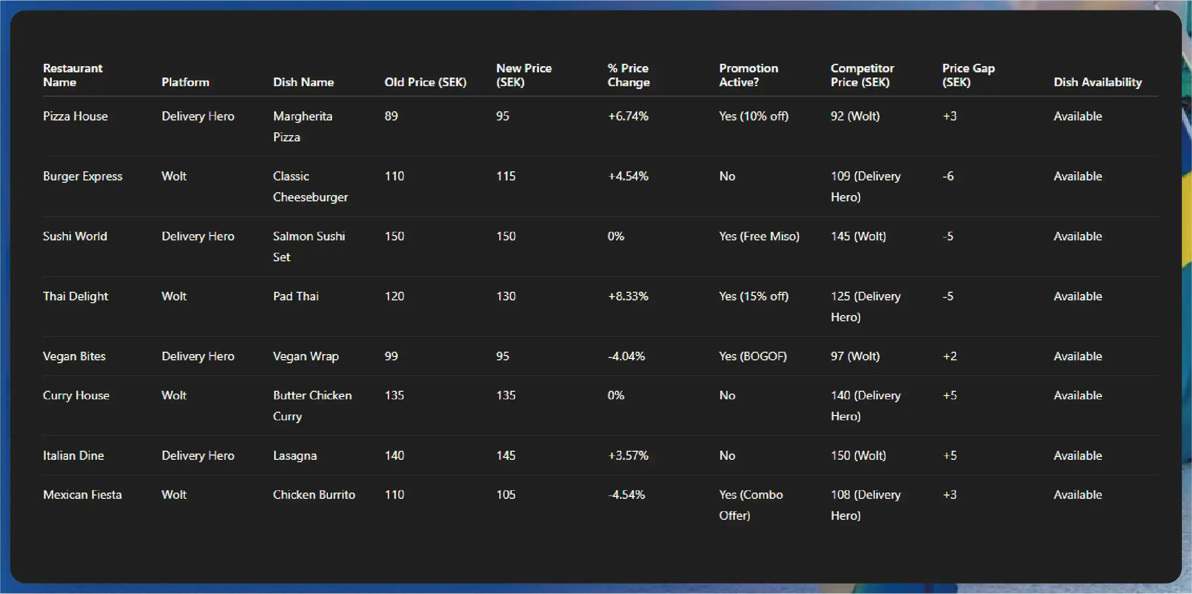Screen dimensions: 1192x594
Task: Click the Restaurant Name column header
Action: point(72,75)
